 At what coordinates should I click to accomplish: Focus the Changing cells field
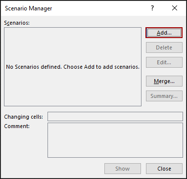115,116
